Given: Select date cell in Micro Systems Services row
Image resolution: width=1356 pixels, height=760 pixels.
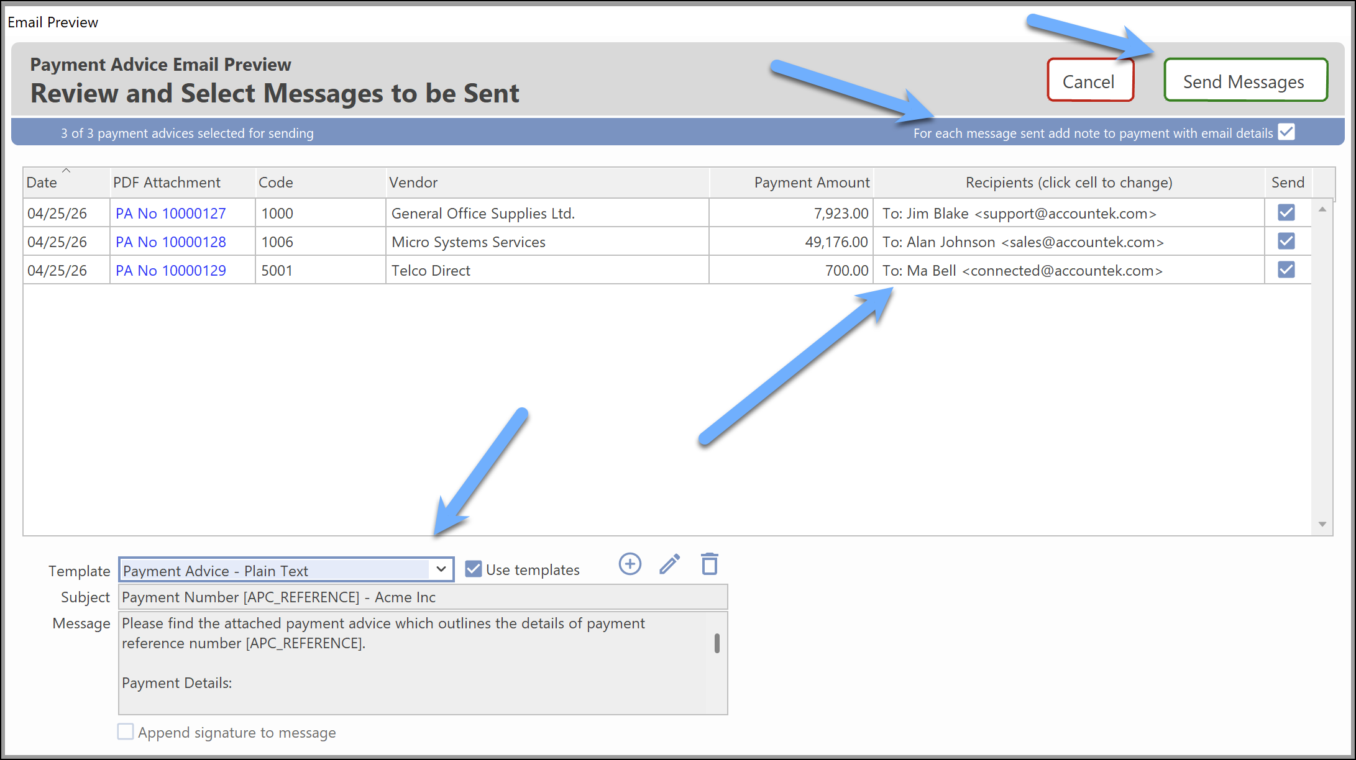Looking at the screenshot, I should tap(66, 242).
